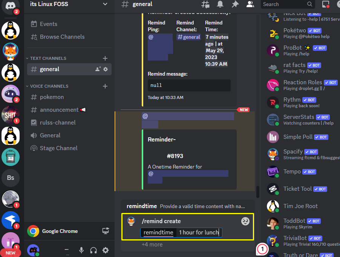Click the Reminder- #8193 embed title
Viewport: 340px width, 257px height.
165,148
